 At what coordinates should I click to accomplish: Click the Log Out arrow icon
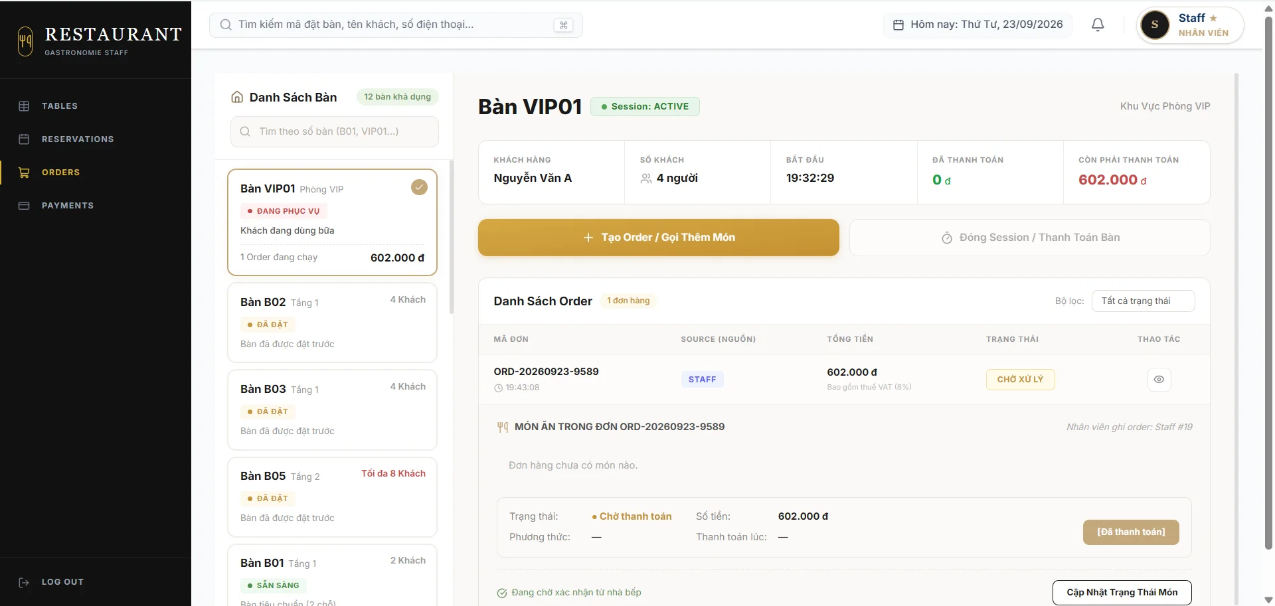24,582
